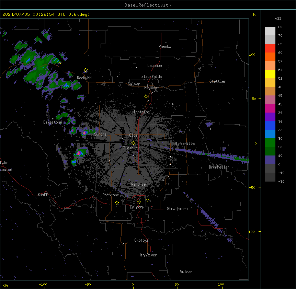
Task: Select the slate purple 0–10 dBZ swatch
Action: coord(270,160)
